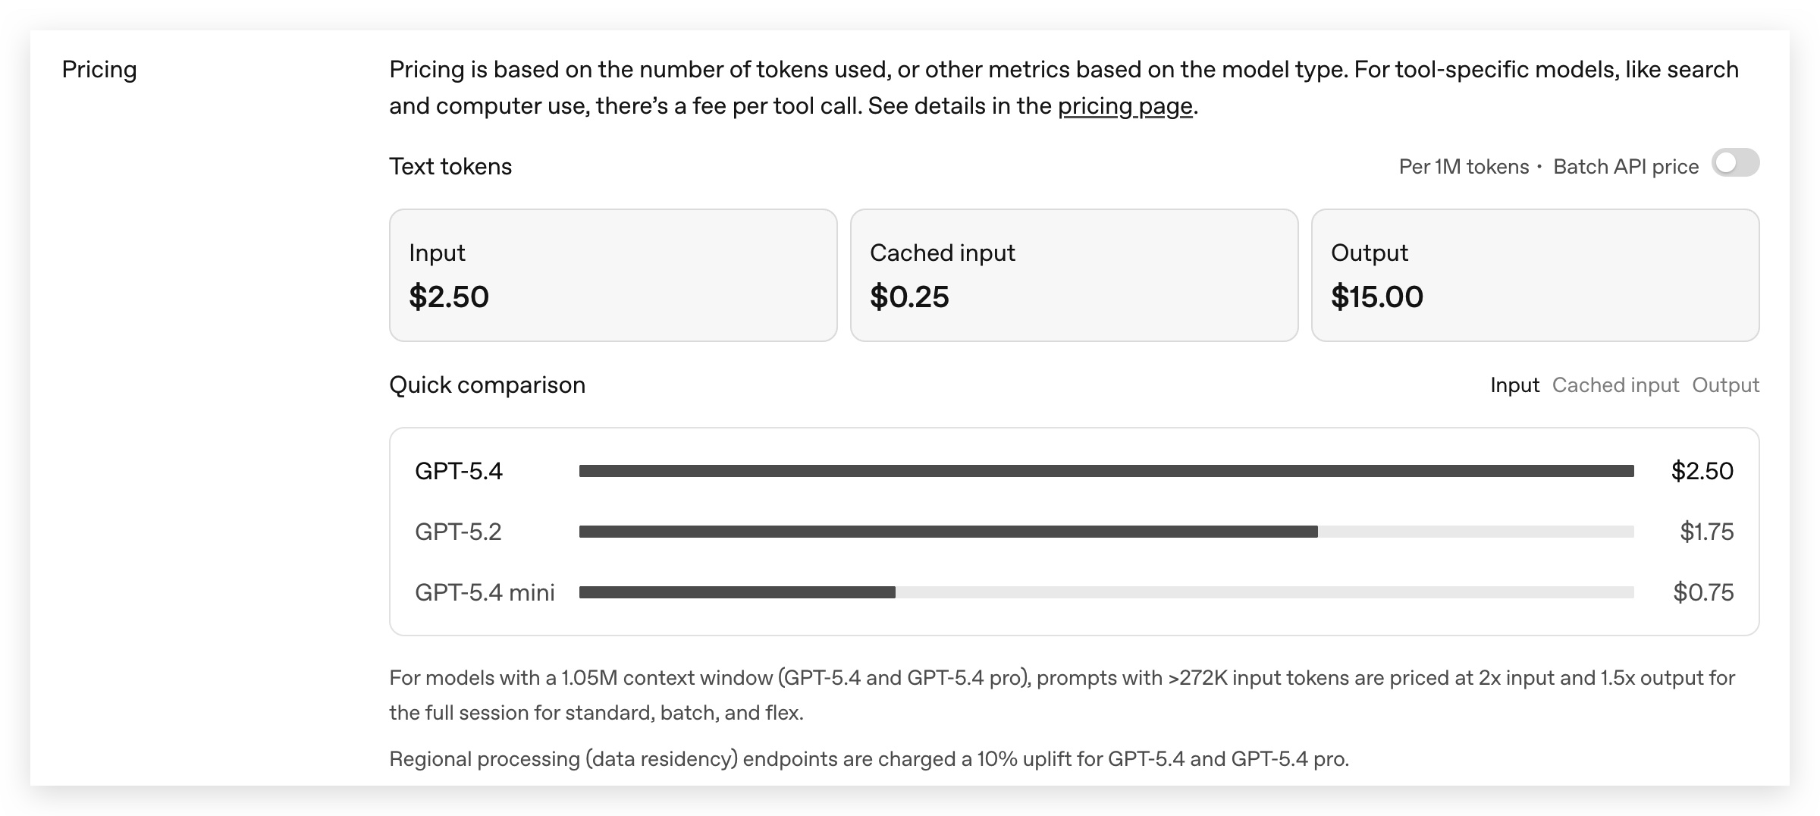Click the Pricing section heading
Screen dimensions: 1820x816
[x=99, y=70]
